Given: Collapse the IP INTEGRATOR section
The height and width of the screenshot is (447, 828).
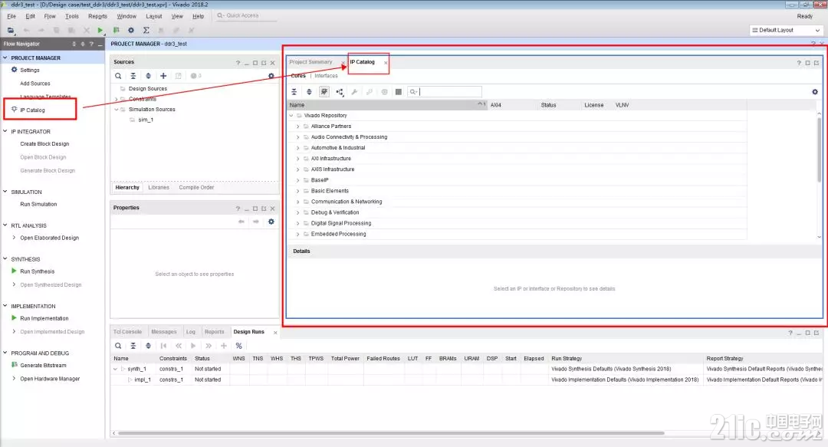Looking at the screenshot, I should pos(5,132).
